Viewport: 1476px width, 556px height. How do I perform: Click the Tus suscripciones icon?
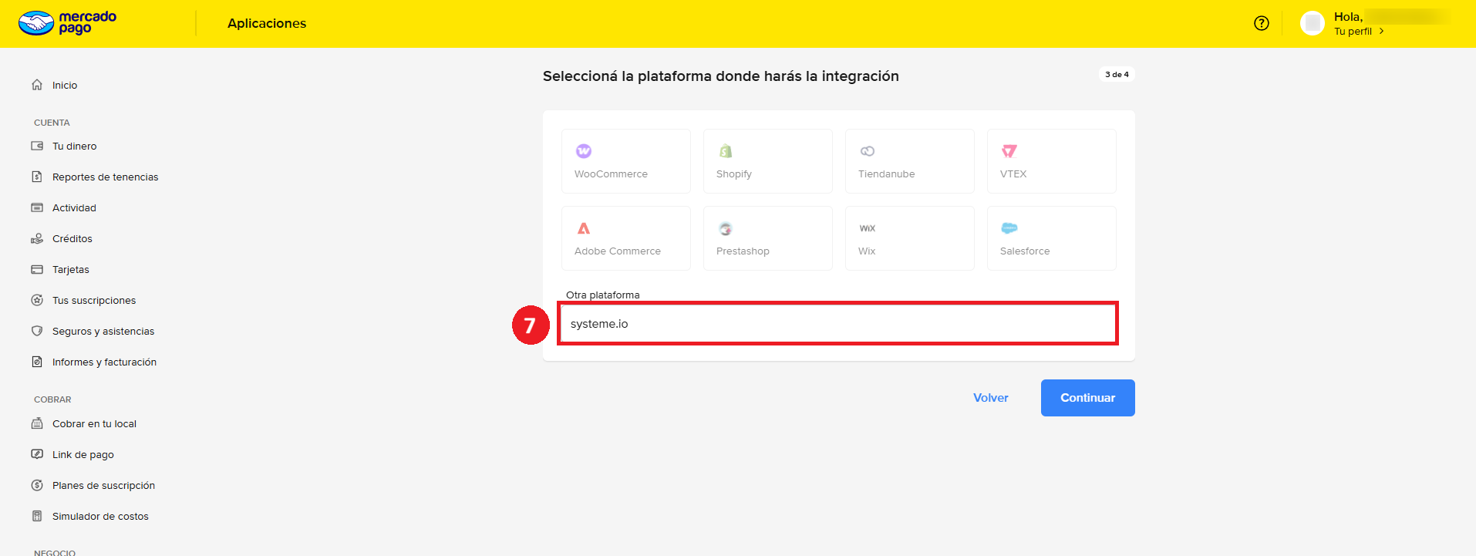click(37, 300)
